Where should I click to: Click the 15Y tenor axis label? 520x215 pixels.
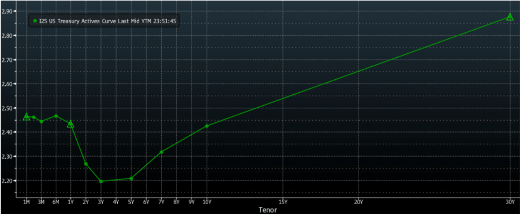click(x=283, y=202)
